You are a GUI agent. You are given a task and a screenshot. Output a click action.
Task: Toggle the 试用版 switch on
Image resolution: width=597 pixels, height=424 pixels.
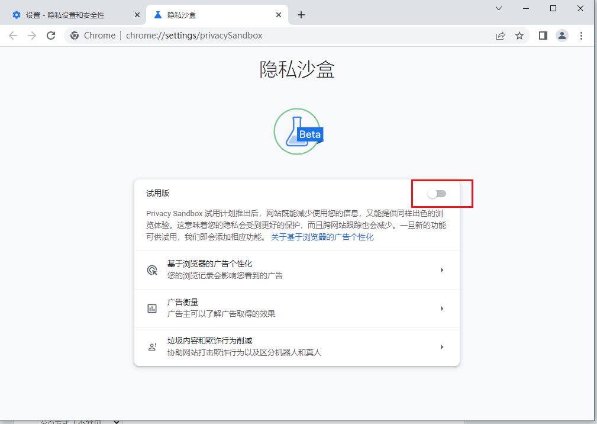437,194
